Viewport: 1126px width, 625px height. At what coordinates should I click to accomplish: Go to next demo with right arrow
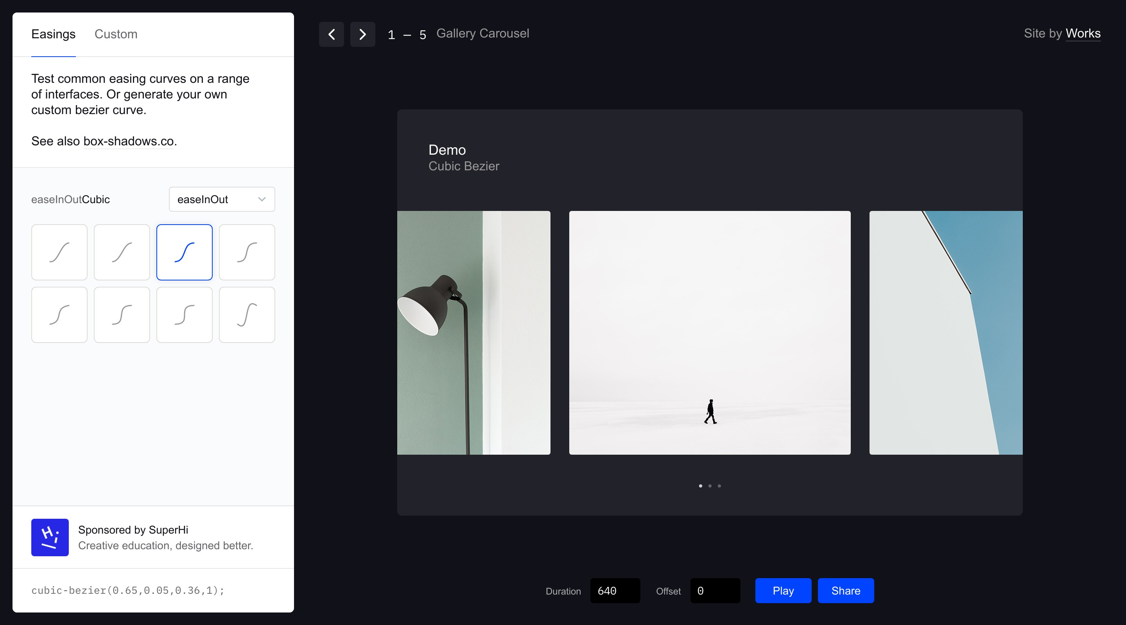pos(362,34)
